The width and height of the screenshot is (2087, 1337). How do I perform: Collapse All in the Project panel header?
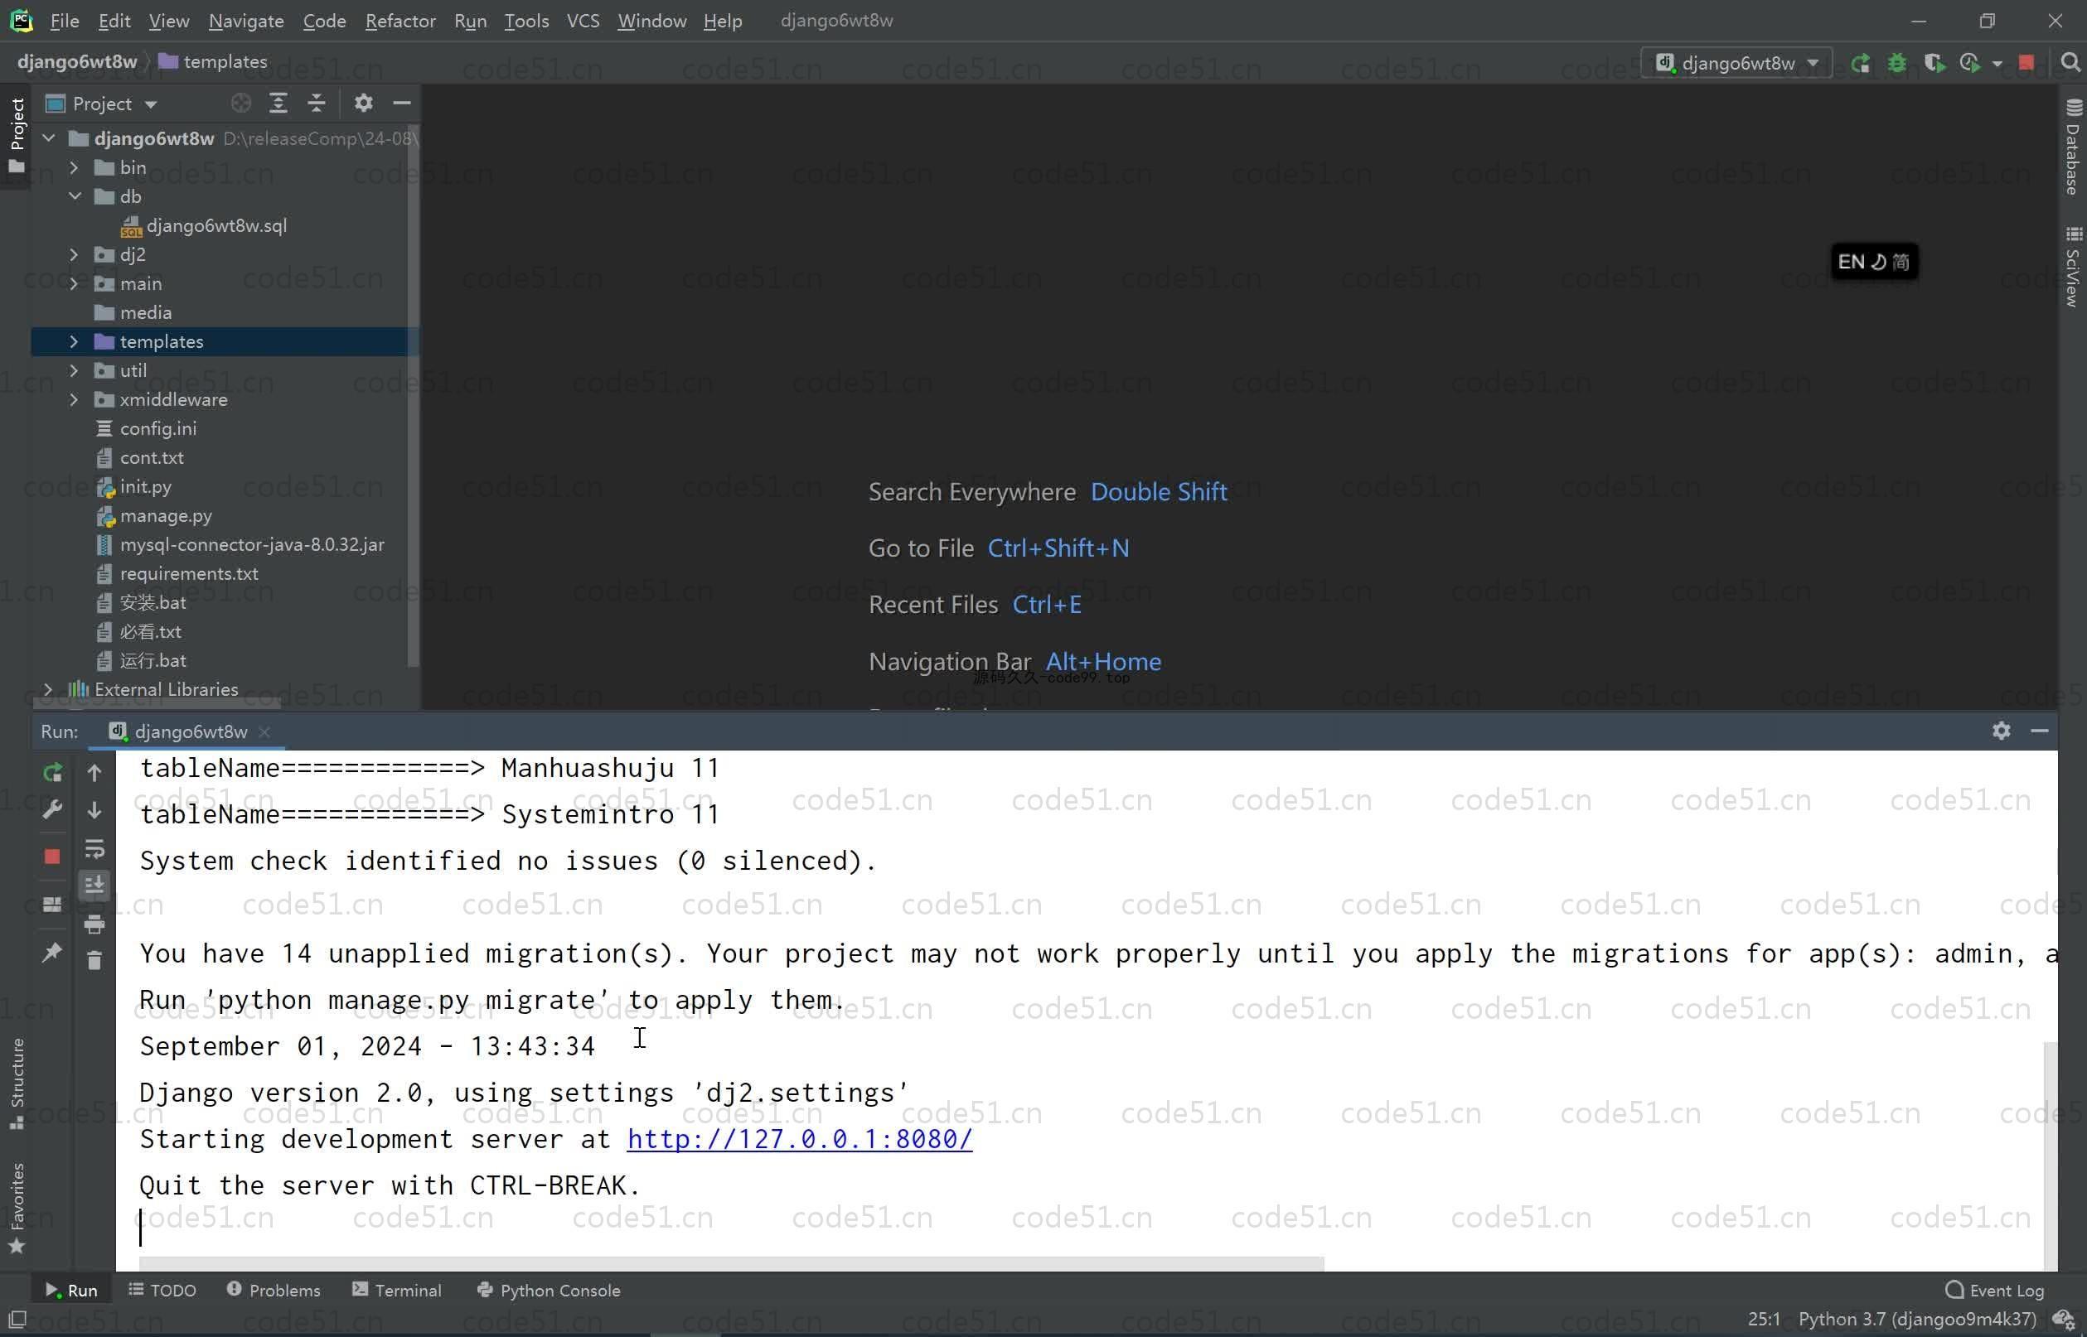click(x=316, y=104)
